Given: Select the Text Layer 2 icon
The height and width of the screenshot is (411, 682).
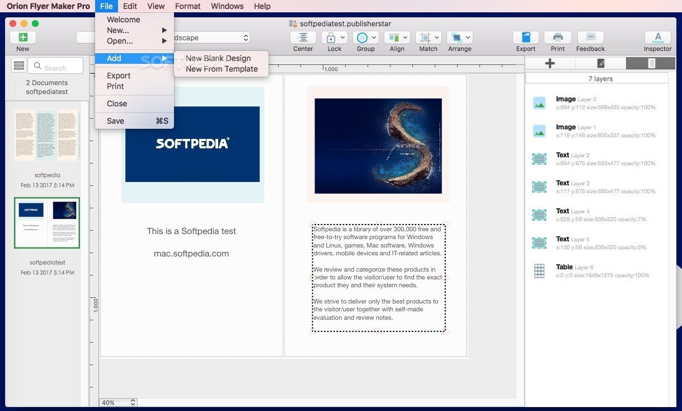Looking at the screenshot, I should pos(539,158).
